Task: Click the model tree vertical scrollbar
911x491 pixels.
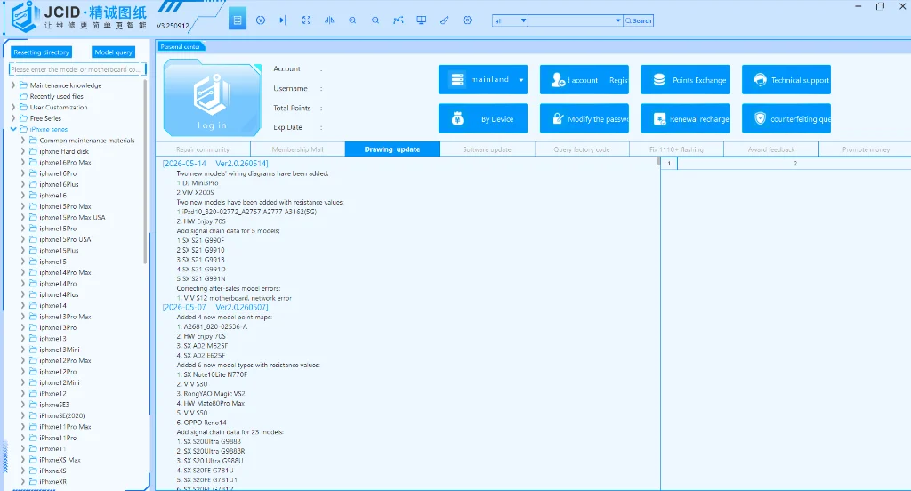Action: pyautogui.click(x=145, y=172)
